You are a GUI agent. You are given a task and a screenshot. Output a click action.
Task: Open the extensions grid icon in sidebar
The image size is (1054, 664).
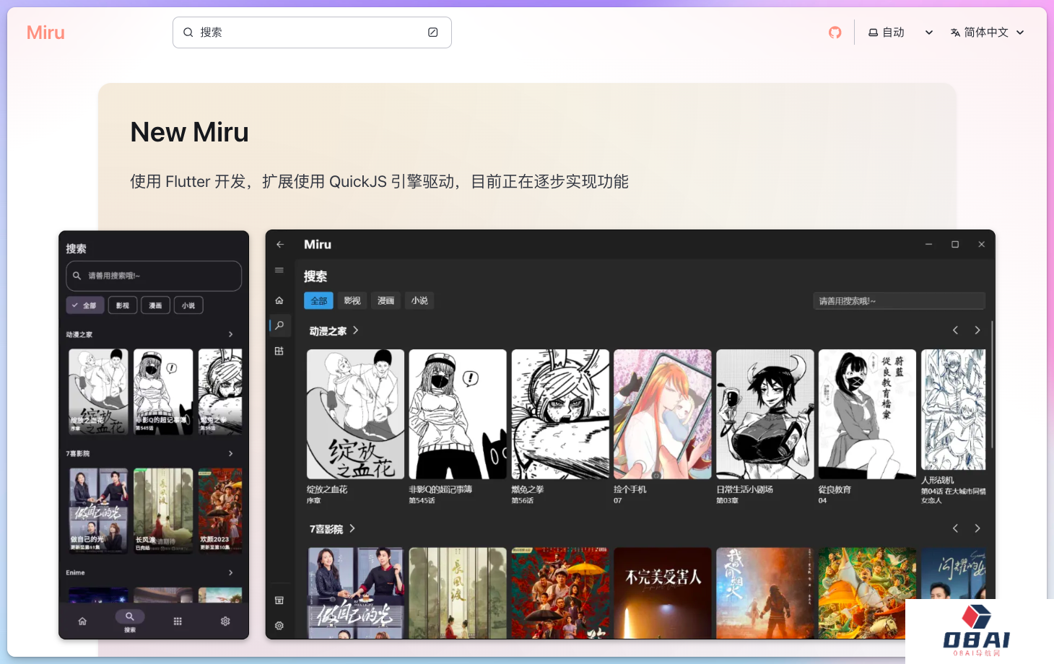[x=279, y=351]
